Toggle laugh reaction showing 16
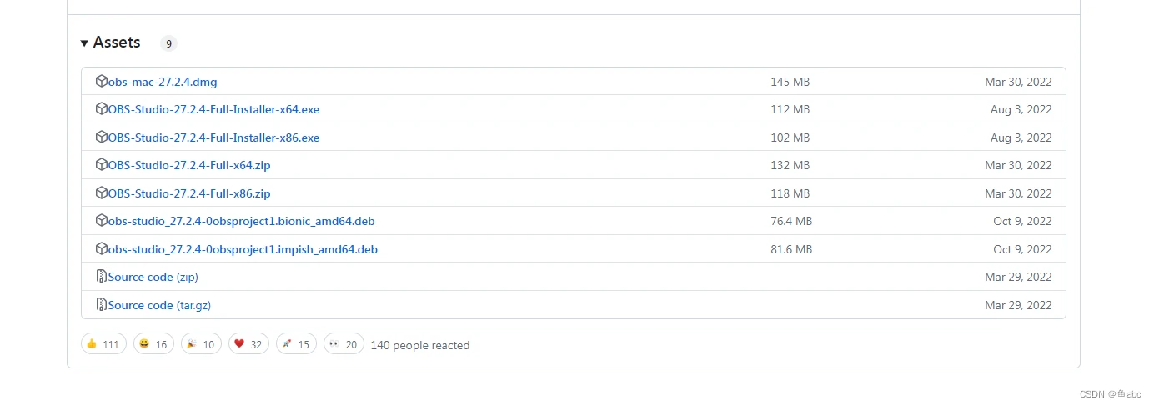 click(x=153, y=344)
